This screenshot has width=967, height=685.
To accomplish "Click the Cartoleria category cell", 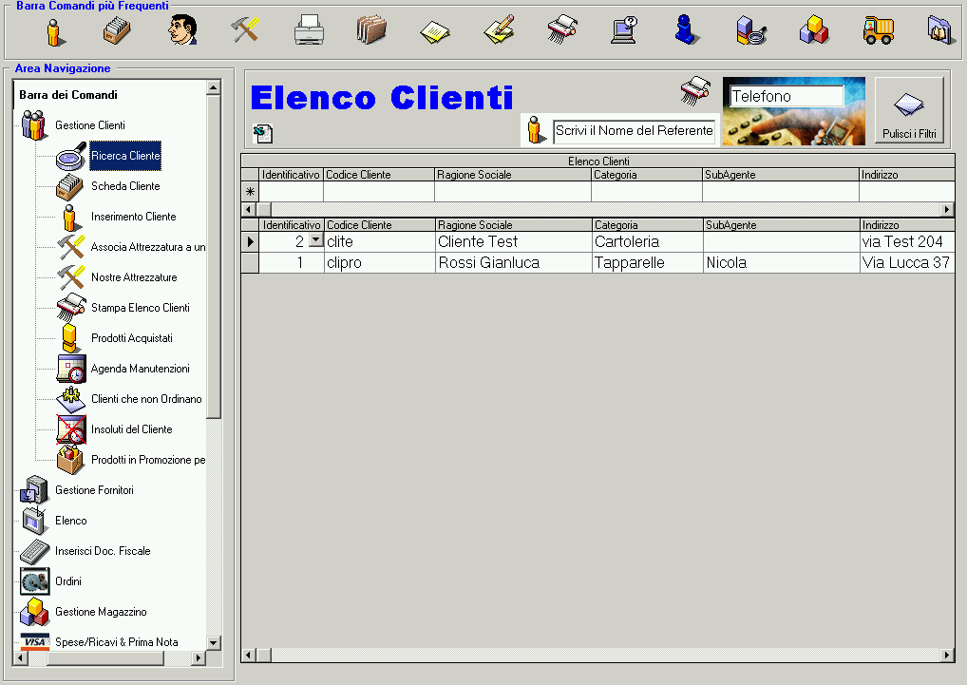I will [648, 241].
